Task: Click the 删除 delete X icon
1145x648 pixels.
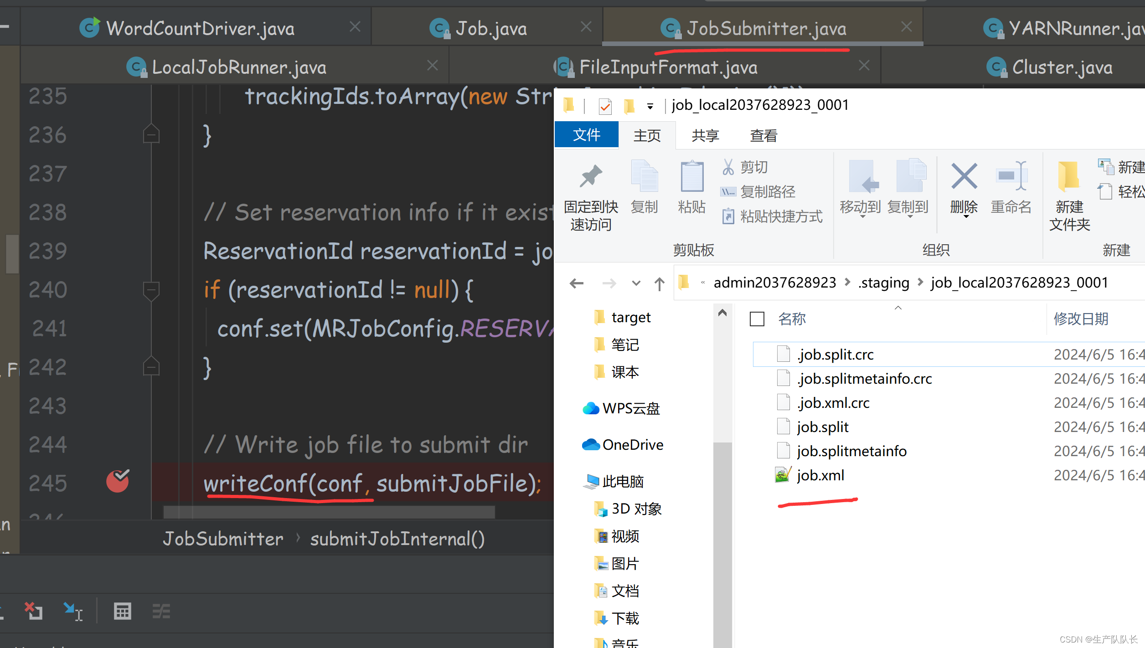Action: [x=964, y=176]
